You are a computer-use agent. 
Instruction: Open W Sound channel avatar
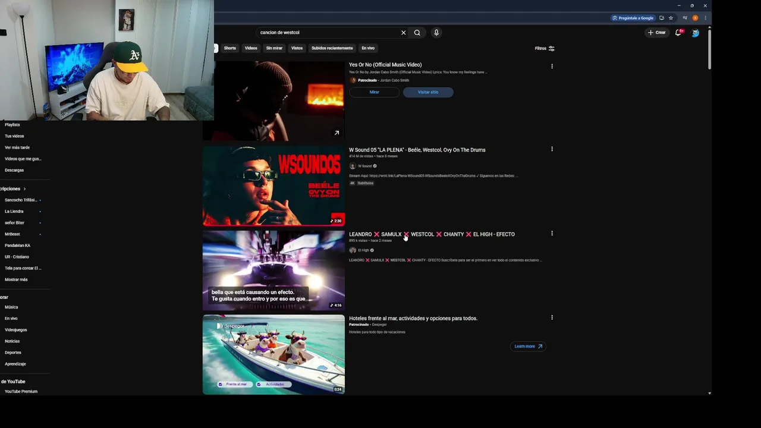[353, 166]
